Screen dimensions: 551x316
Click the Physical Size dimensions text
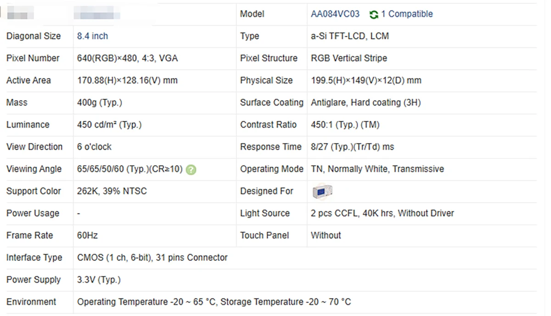tap(366, 81)
